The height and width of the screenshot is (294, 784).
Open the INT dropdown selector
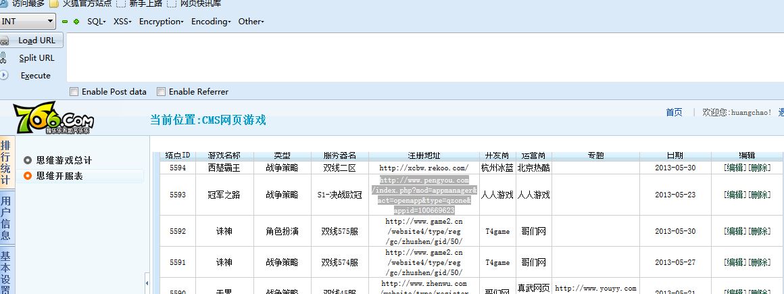28,21
